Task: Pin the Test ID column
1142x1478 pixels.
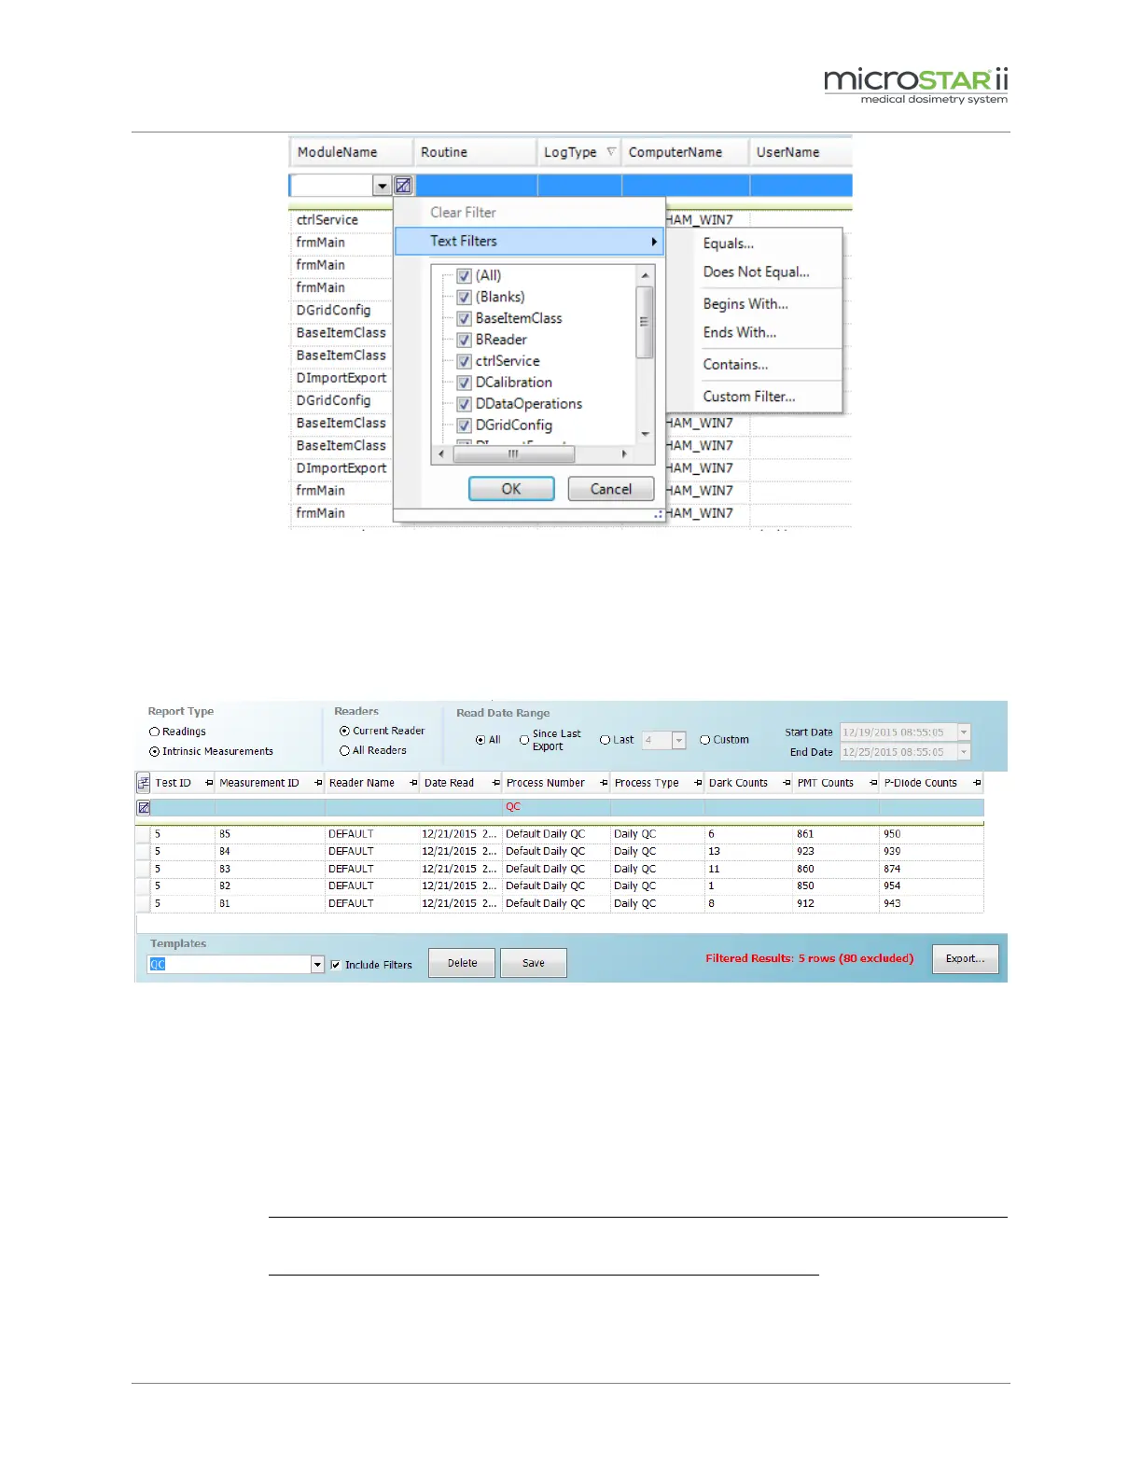Action: click(x=209, y=783)
